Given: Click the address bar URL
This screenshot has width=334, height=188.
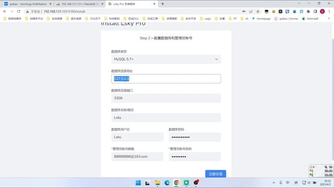Looking at the screenshot, I should tap(64, 11).
